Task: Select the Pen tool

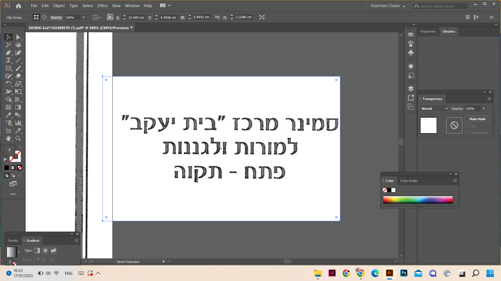Action: (x=8, y=53)
